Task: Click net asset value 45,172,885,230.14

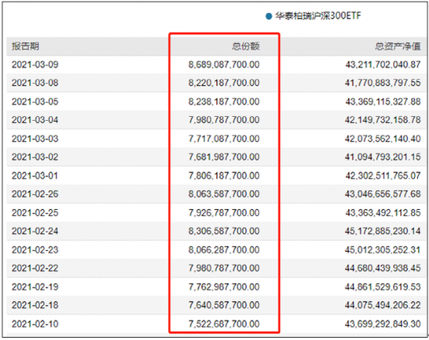Action: pos(383,231)
